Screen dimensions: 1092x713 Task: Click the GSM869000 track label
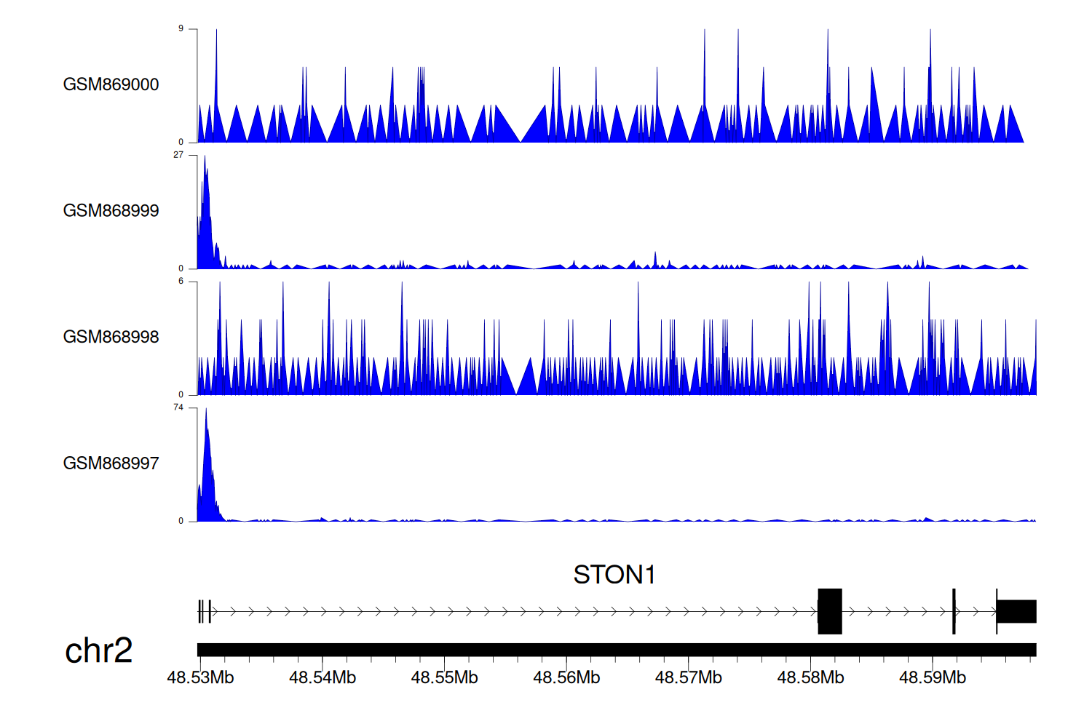click(111, 84)
